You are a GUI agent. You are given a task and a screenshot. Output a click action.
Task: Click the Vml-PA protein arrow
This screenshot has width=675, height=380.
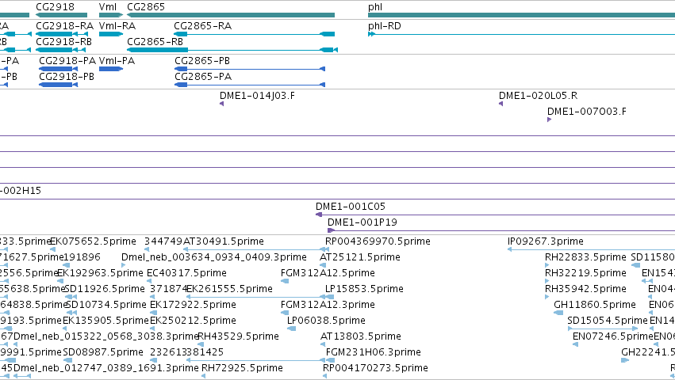111,69
